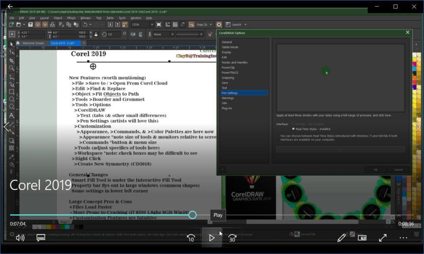Image resolution: width=424 pixels, height=254 pixels.
Task: Open the volume control
Action: click(x=20, y=238)
